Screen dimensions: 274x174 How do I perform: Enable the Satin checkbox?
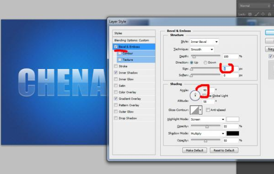116,86
